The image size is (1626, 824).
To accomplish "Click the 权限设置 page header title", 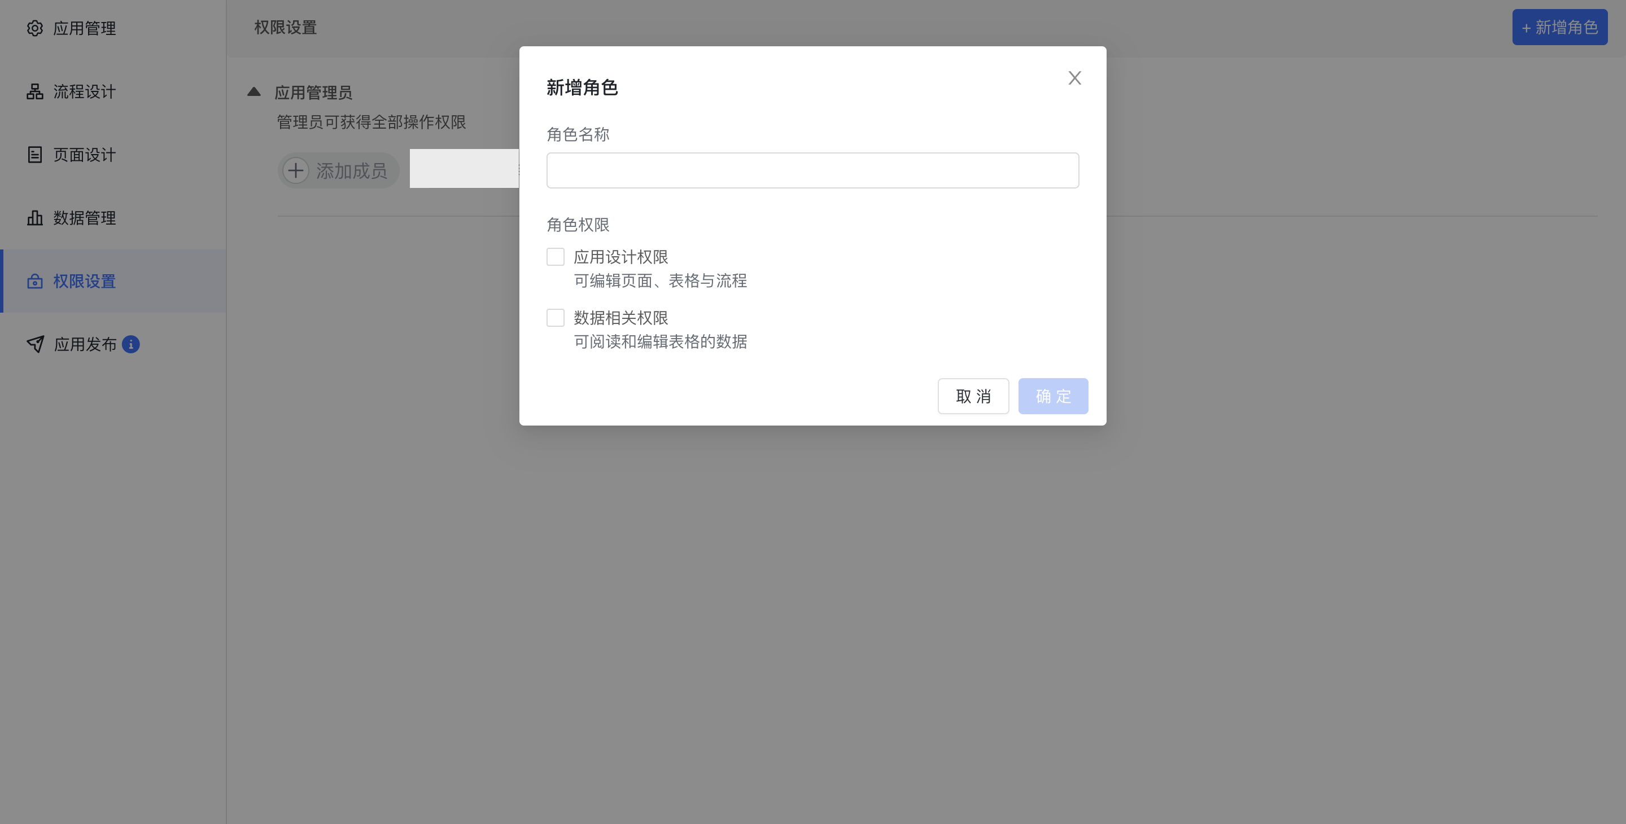I will click(285, 27).
